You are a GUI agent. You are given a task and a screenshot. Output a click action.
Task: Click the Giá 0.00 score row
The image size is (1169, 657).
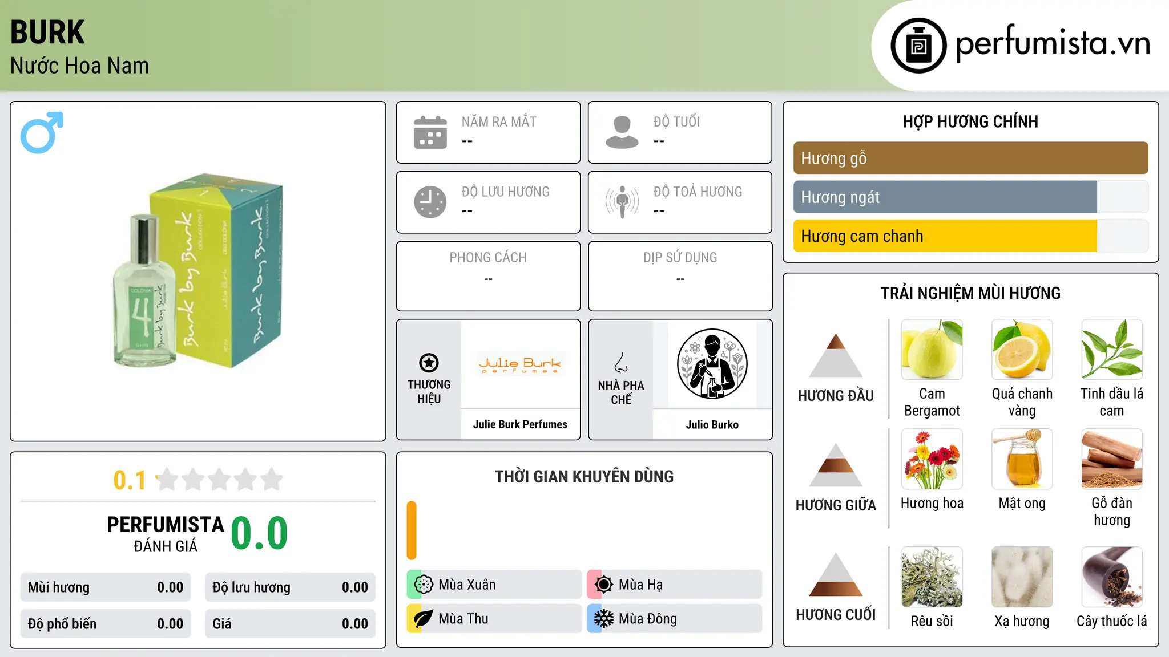point(290,624)
